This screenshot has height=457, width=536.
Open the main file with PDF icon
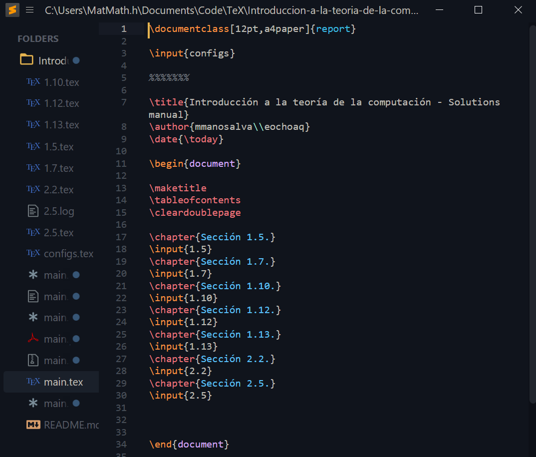(56, 339)
